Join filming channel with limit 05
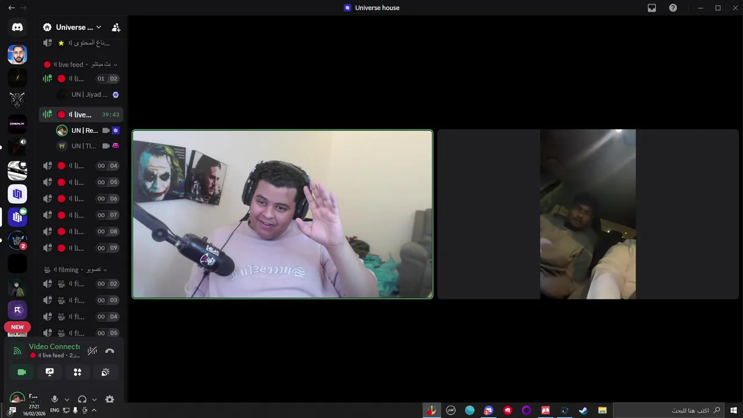This screenshot has height=418, width=743. click(81, 333)
